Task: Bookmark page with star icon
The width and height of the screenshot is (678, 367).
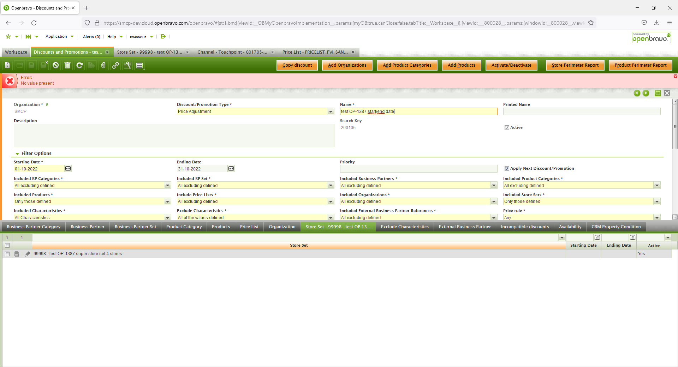Action: [x=591, y=23]
